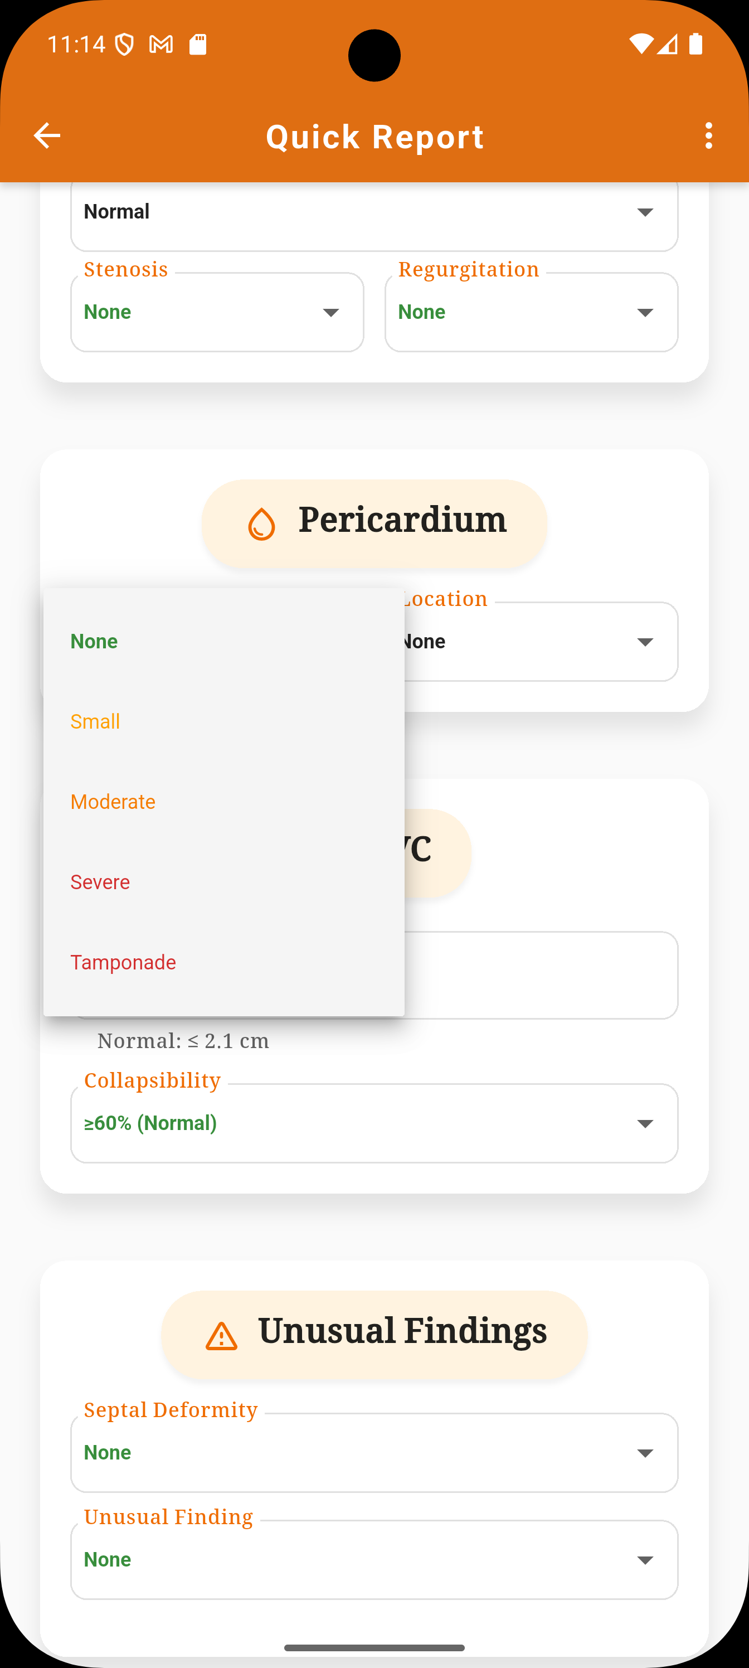Tap the battery icon in the status bar
This screenshot has height=1668, width=749.
(x=696, y=43)
